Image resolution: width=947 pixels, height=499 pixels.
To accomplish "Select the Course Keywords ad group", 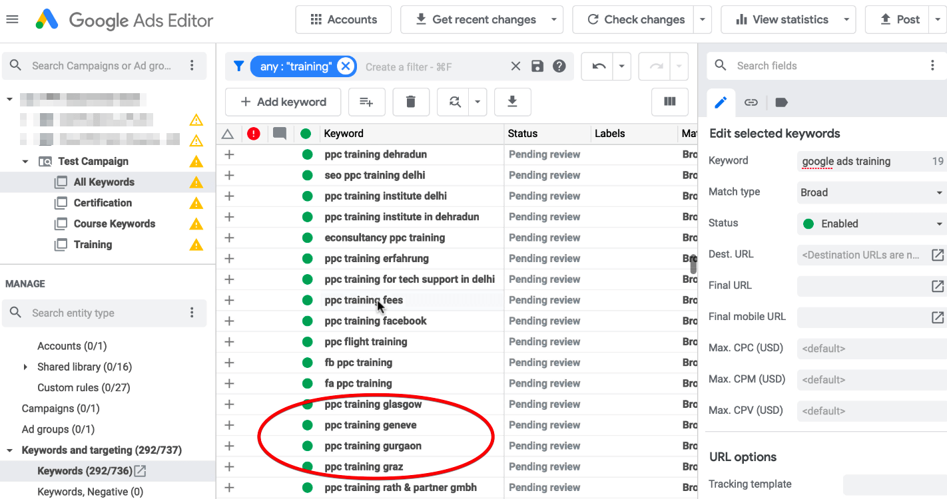I will pyautogui.click(x=115, y=224).
